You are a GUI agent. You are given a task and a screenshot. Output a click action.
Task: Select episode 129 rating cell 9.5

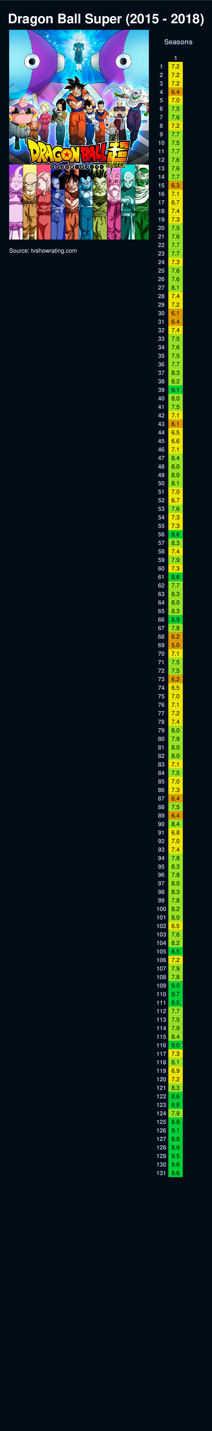(x=175, y=1155)
